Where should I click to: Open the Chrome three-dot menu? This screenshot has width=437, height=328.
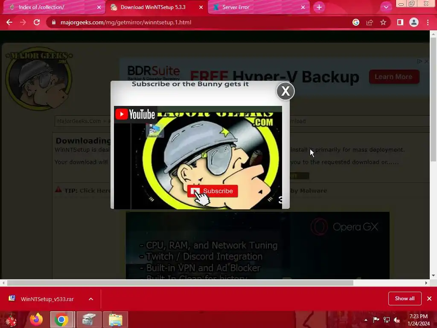click(428, 22)
